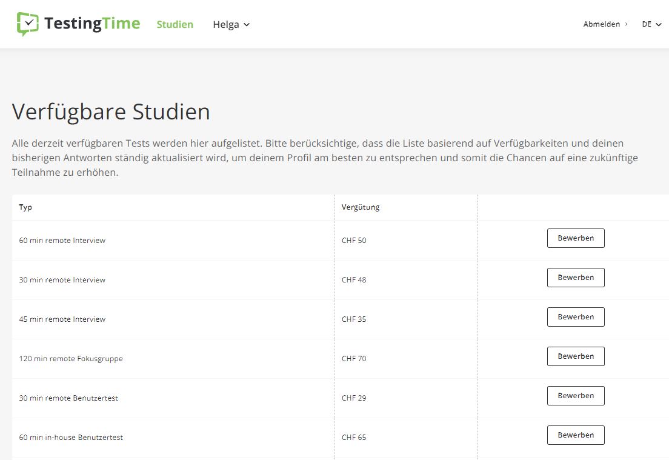This screenshot has height=460, width=669.
Task: Click the CHF 29 payment value
Action: pos(354,398)
